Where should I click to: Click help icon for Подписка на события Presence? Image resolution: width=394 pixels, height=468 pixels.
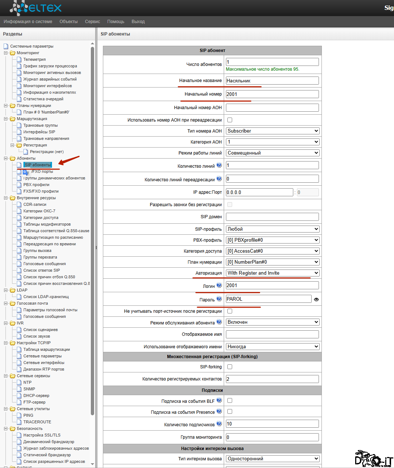[x=219, y=411]
